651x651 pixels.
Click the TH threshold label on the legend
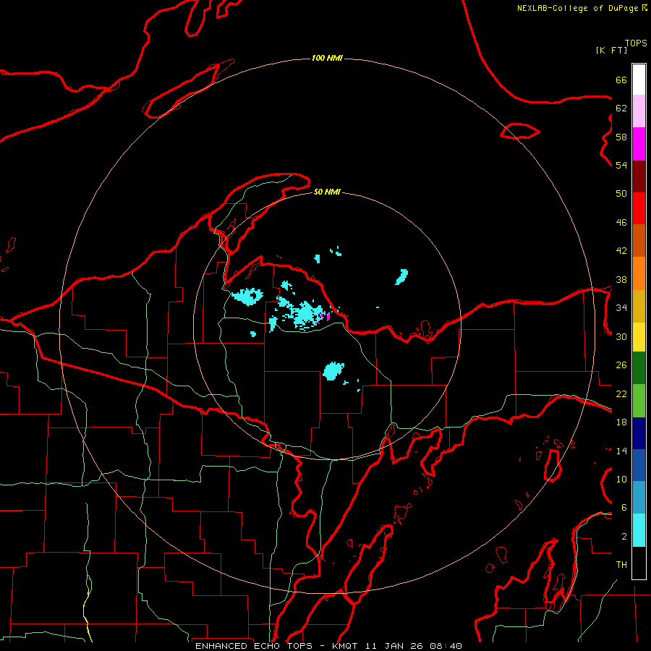point(621,565)
